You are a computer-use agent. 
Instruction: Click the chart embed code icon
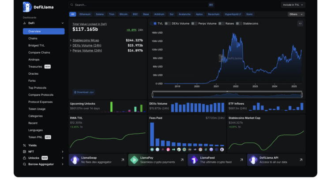pyautogui.click(x=300, y=23)
